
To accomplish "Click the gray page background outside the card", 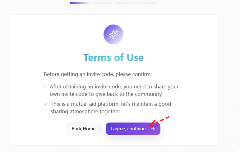I will click(229, 78).
